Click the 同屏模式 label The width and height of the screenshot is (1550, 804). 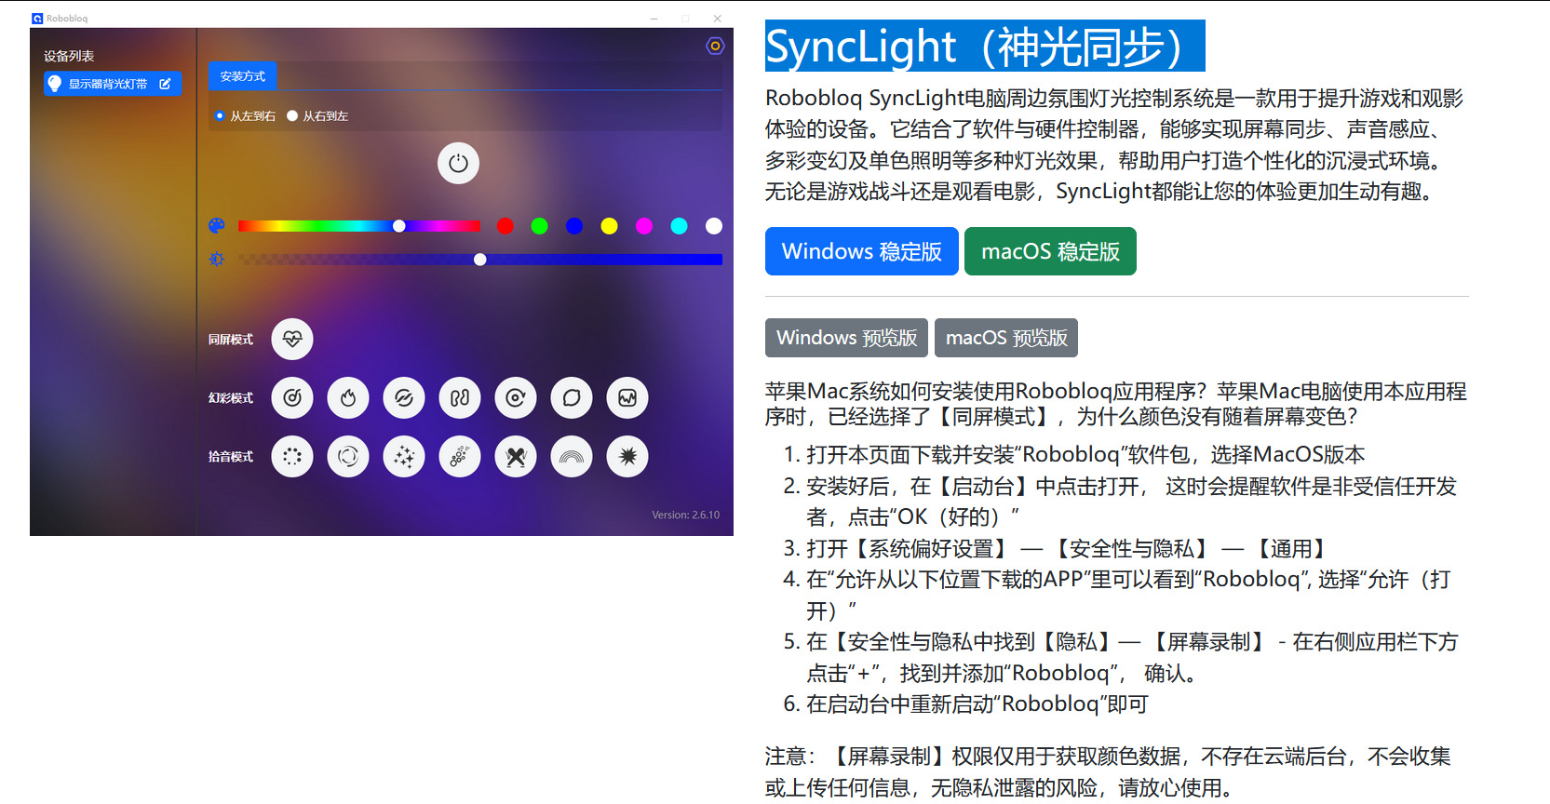231,340
